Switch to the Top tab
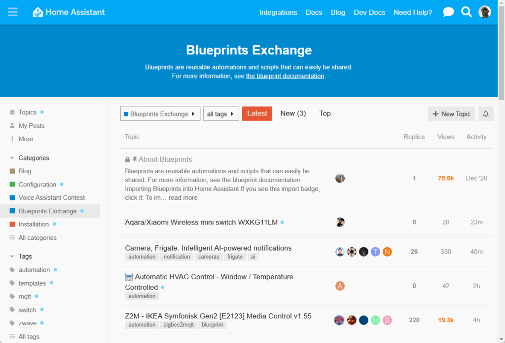This screenshot has width=505, height=343. 325,114
